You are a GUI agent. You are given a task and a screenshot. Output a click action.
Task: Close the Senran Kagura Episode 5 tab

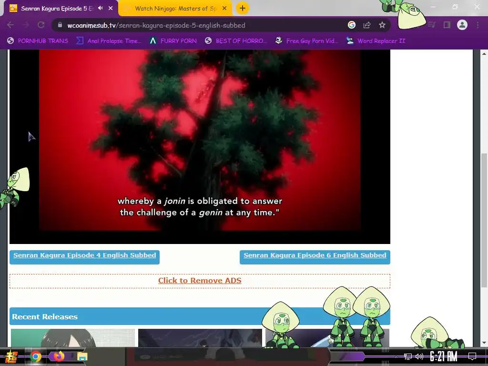(111, 9)
